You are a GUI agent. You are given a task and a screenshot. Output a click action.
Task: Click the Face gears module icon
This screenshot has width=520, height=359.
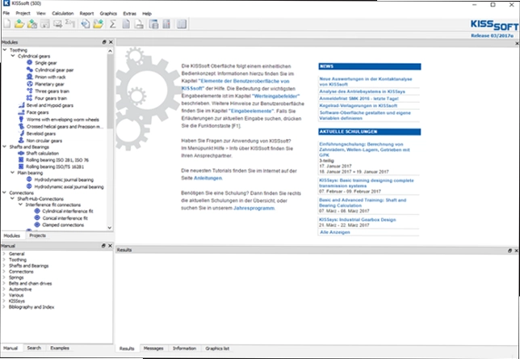(x=22, y=112)
